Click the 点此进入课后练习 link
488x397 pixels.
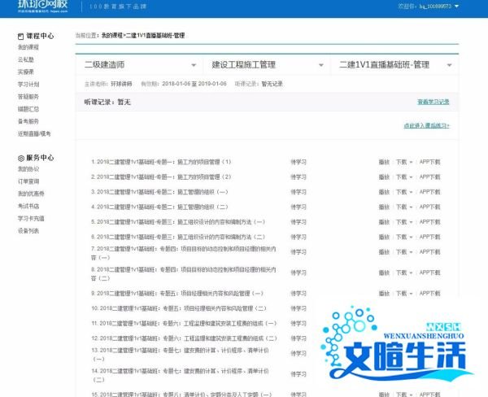click(427, 125)
